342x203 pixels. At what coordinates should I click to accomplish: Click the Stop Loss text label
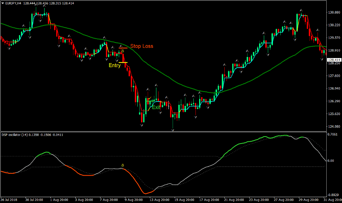(x=142, y=46)
